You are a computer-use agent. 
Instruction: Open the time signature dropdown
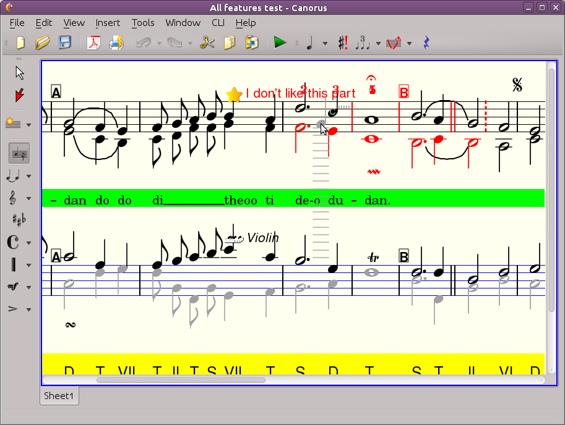click(28, 243)
